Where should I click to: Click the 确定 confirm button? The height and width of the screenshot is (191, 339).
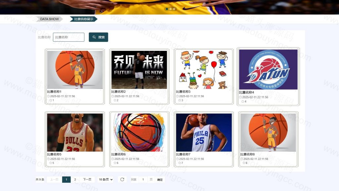160,179
